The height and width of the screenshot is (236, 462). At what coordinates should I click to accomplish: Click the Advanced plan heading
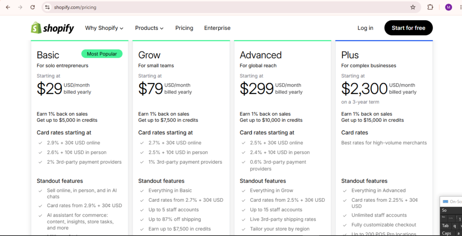coord(261,55)
